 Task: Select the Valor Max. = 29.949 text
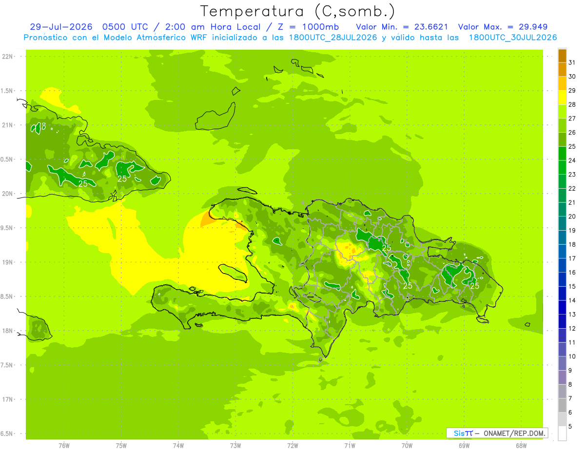503,27
